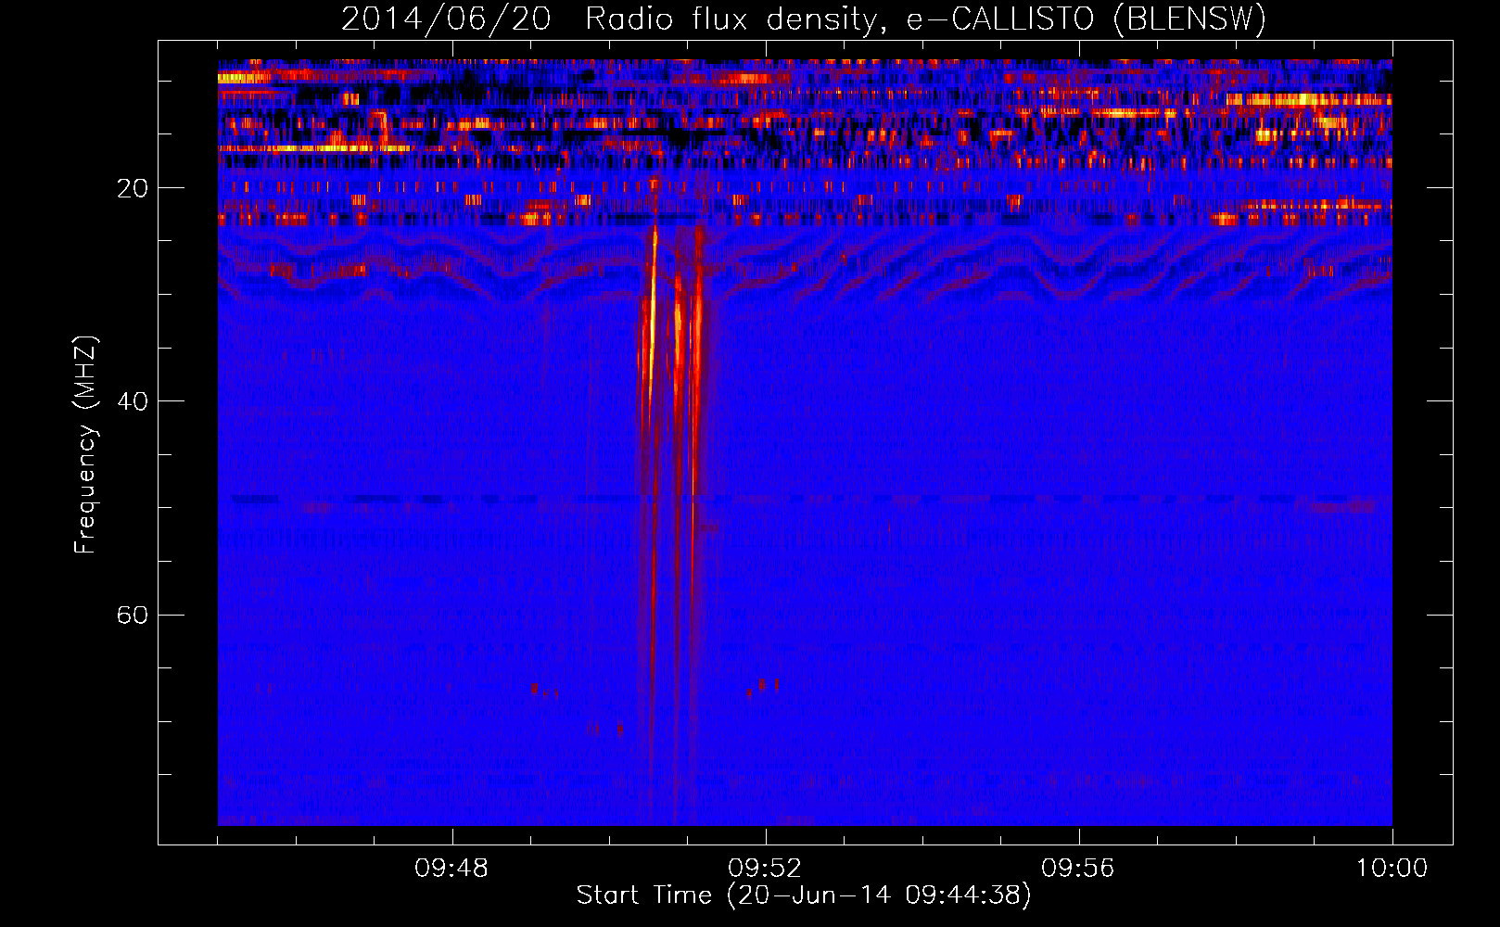The image size is (1500, 927).
Task: Click the plot title mentioning e-CALLISTO (BLENSW)
Action: click(x=804, y=19)
